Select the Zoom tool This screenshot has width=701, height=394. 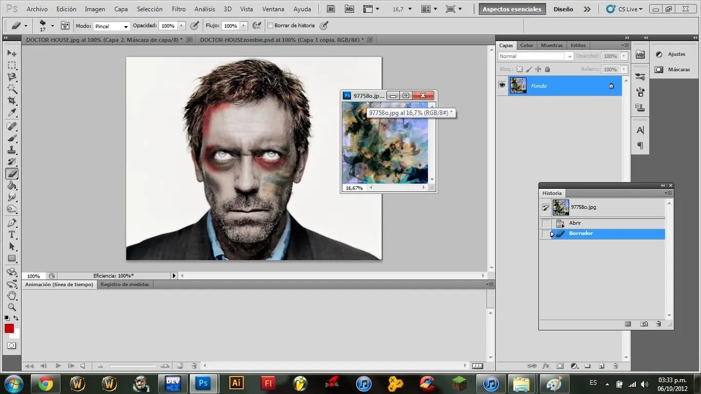click(x=11, y=307)
